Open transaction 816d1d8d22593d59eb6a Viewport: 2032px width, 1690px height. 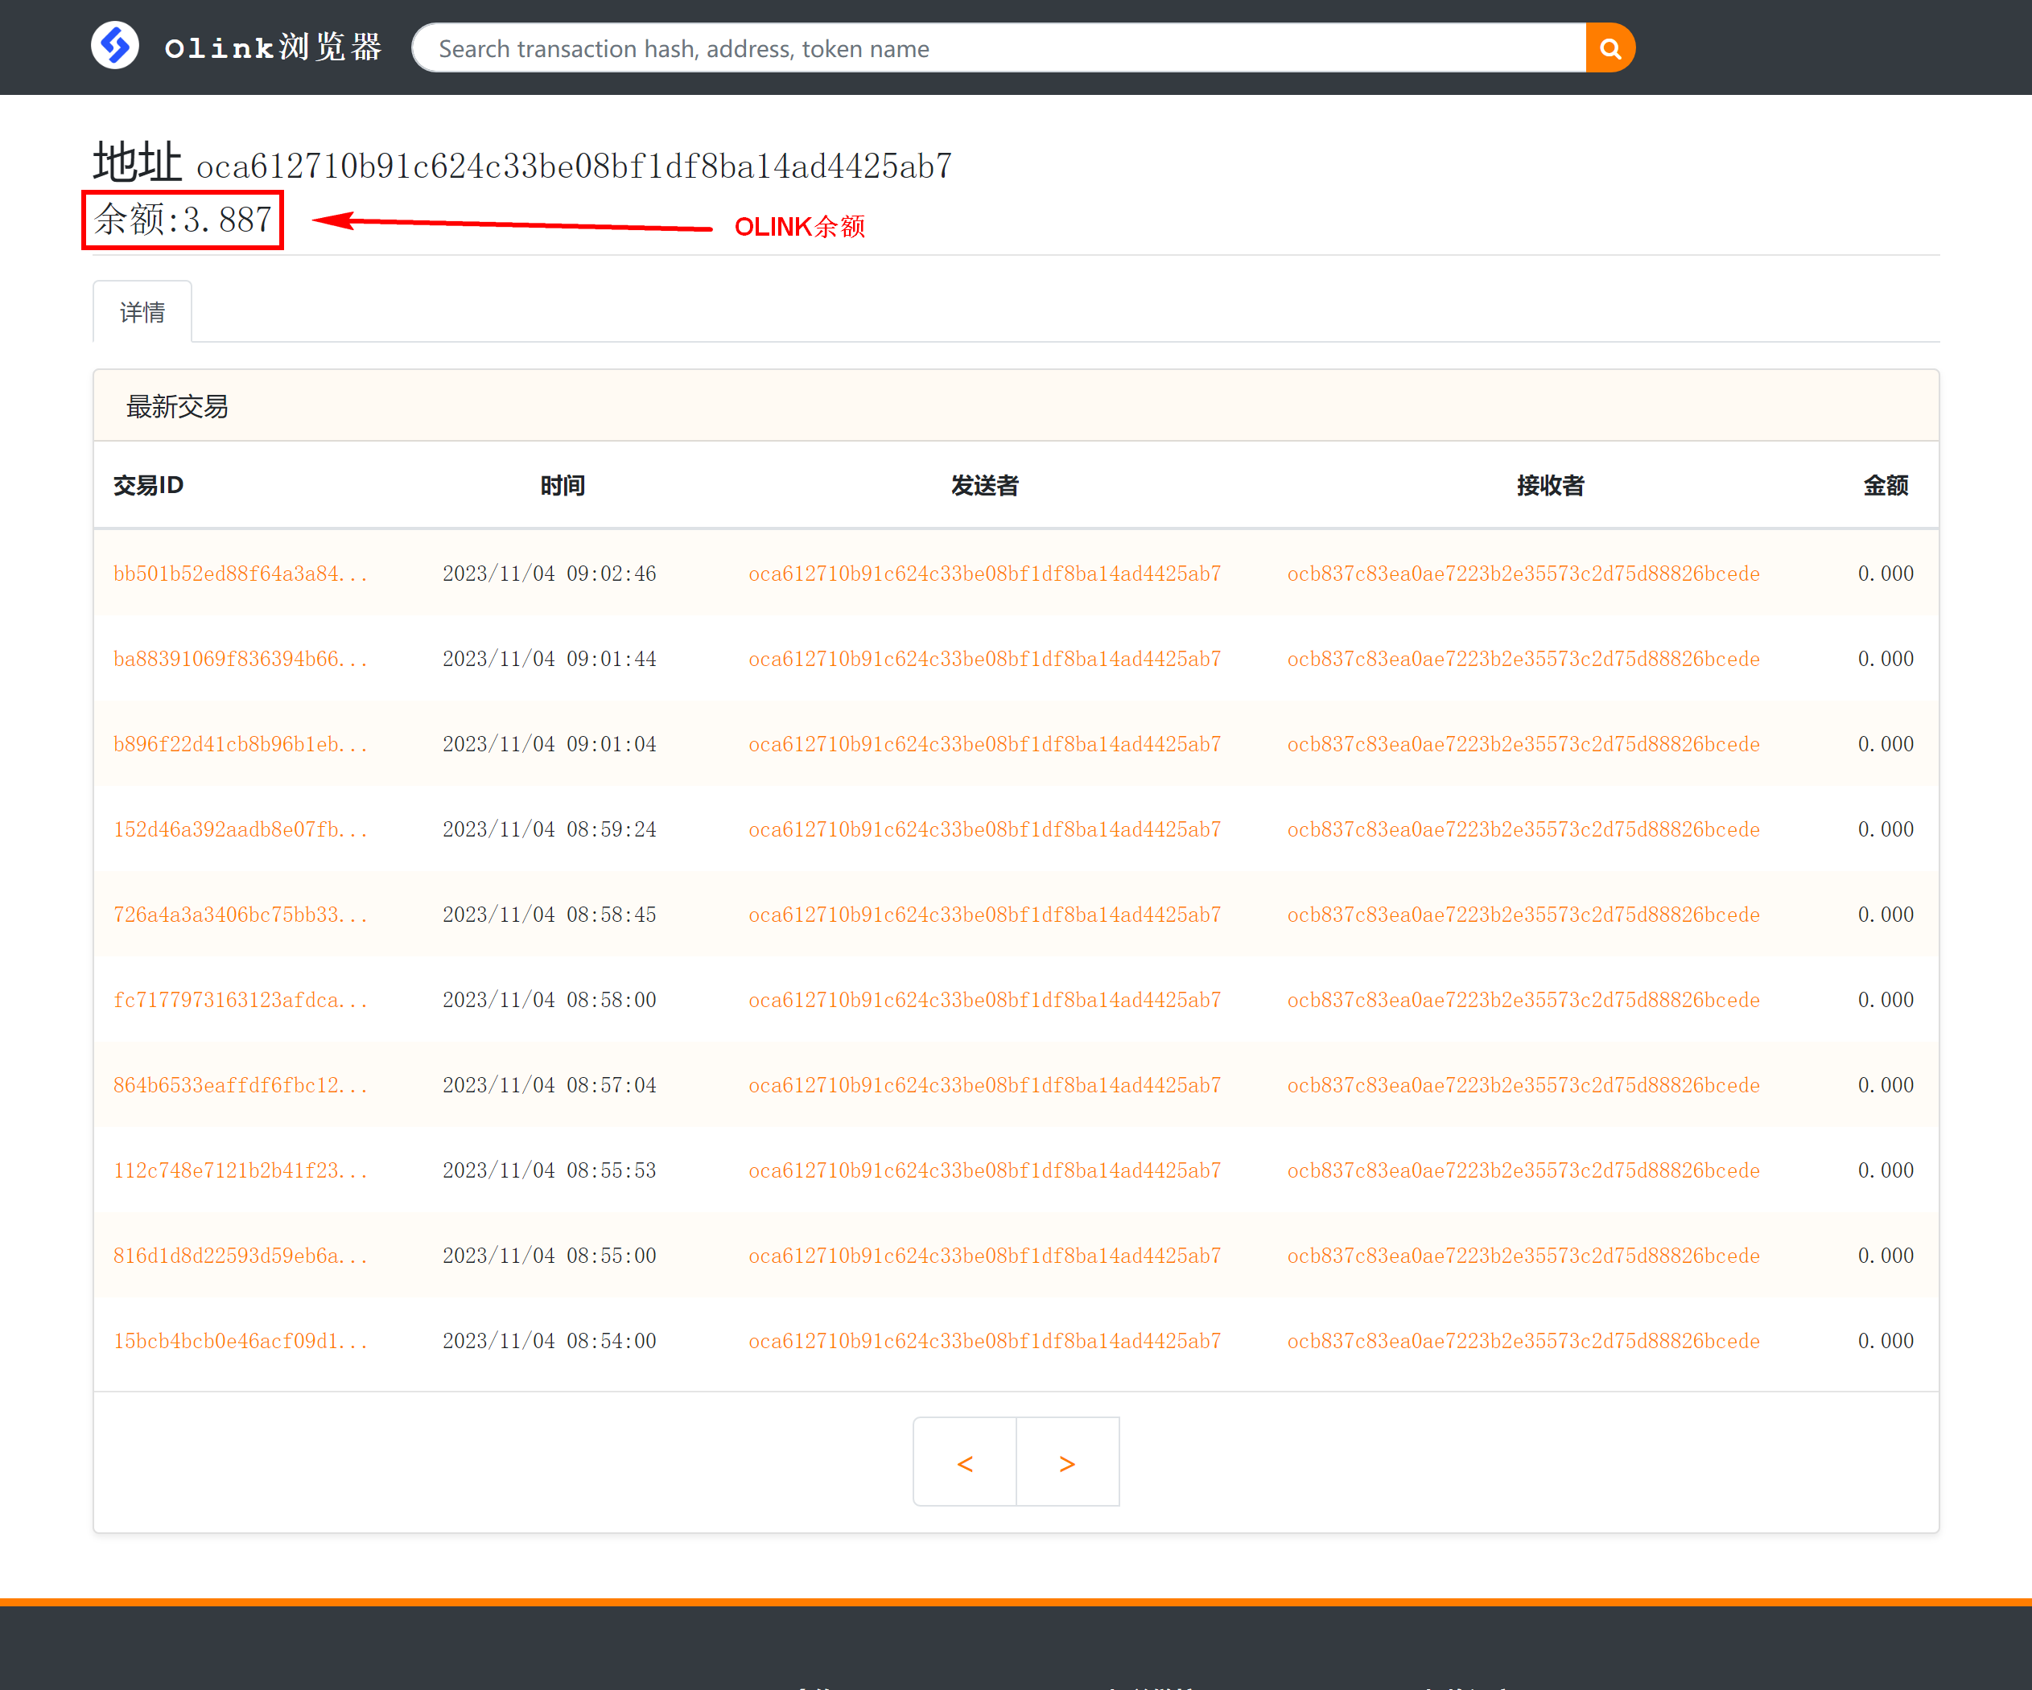click(x=240, y=1255)
